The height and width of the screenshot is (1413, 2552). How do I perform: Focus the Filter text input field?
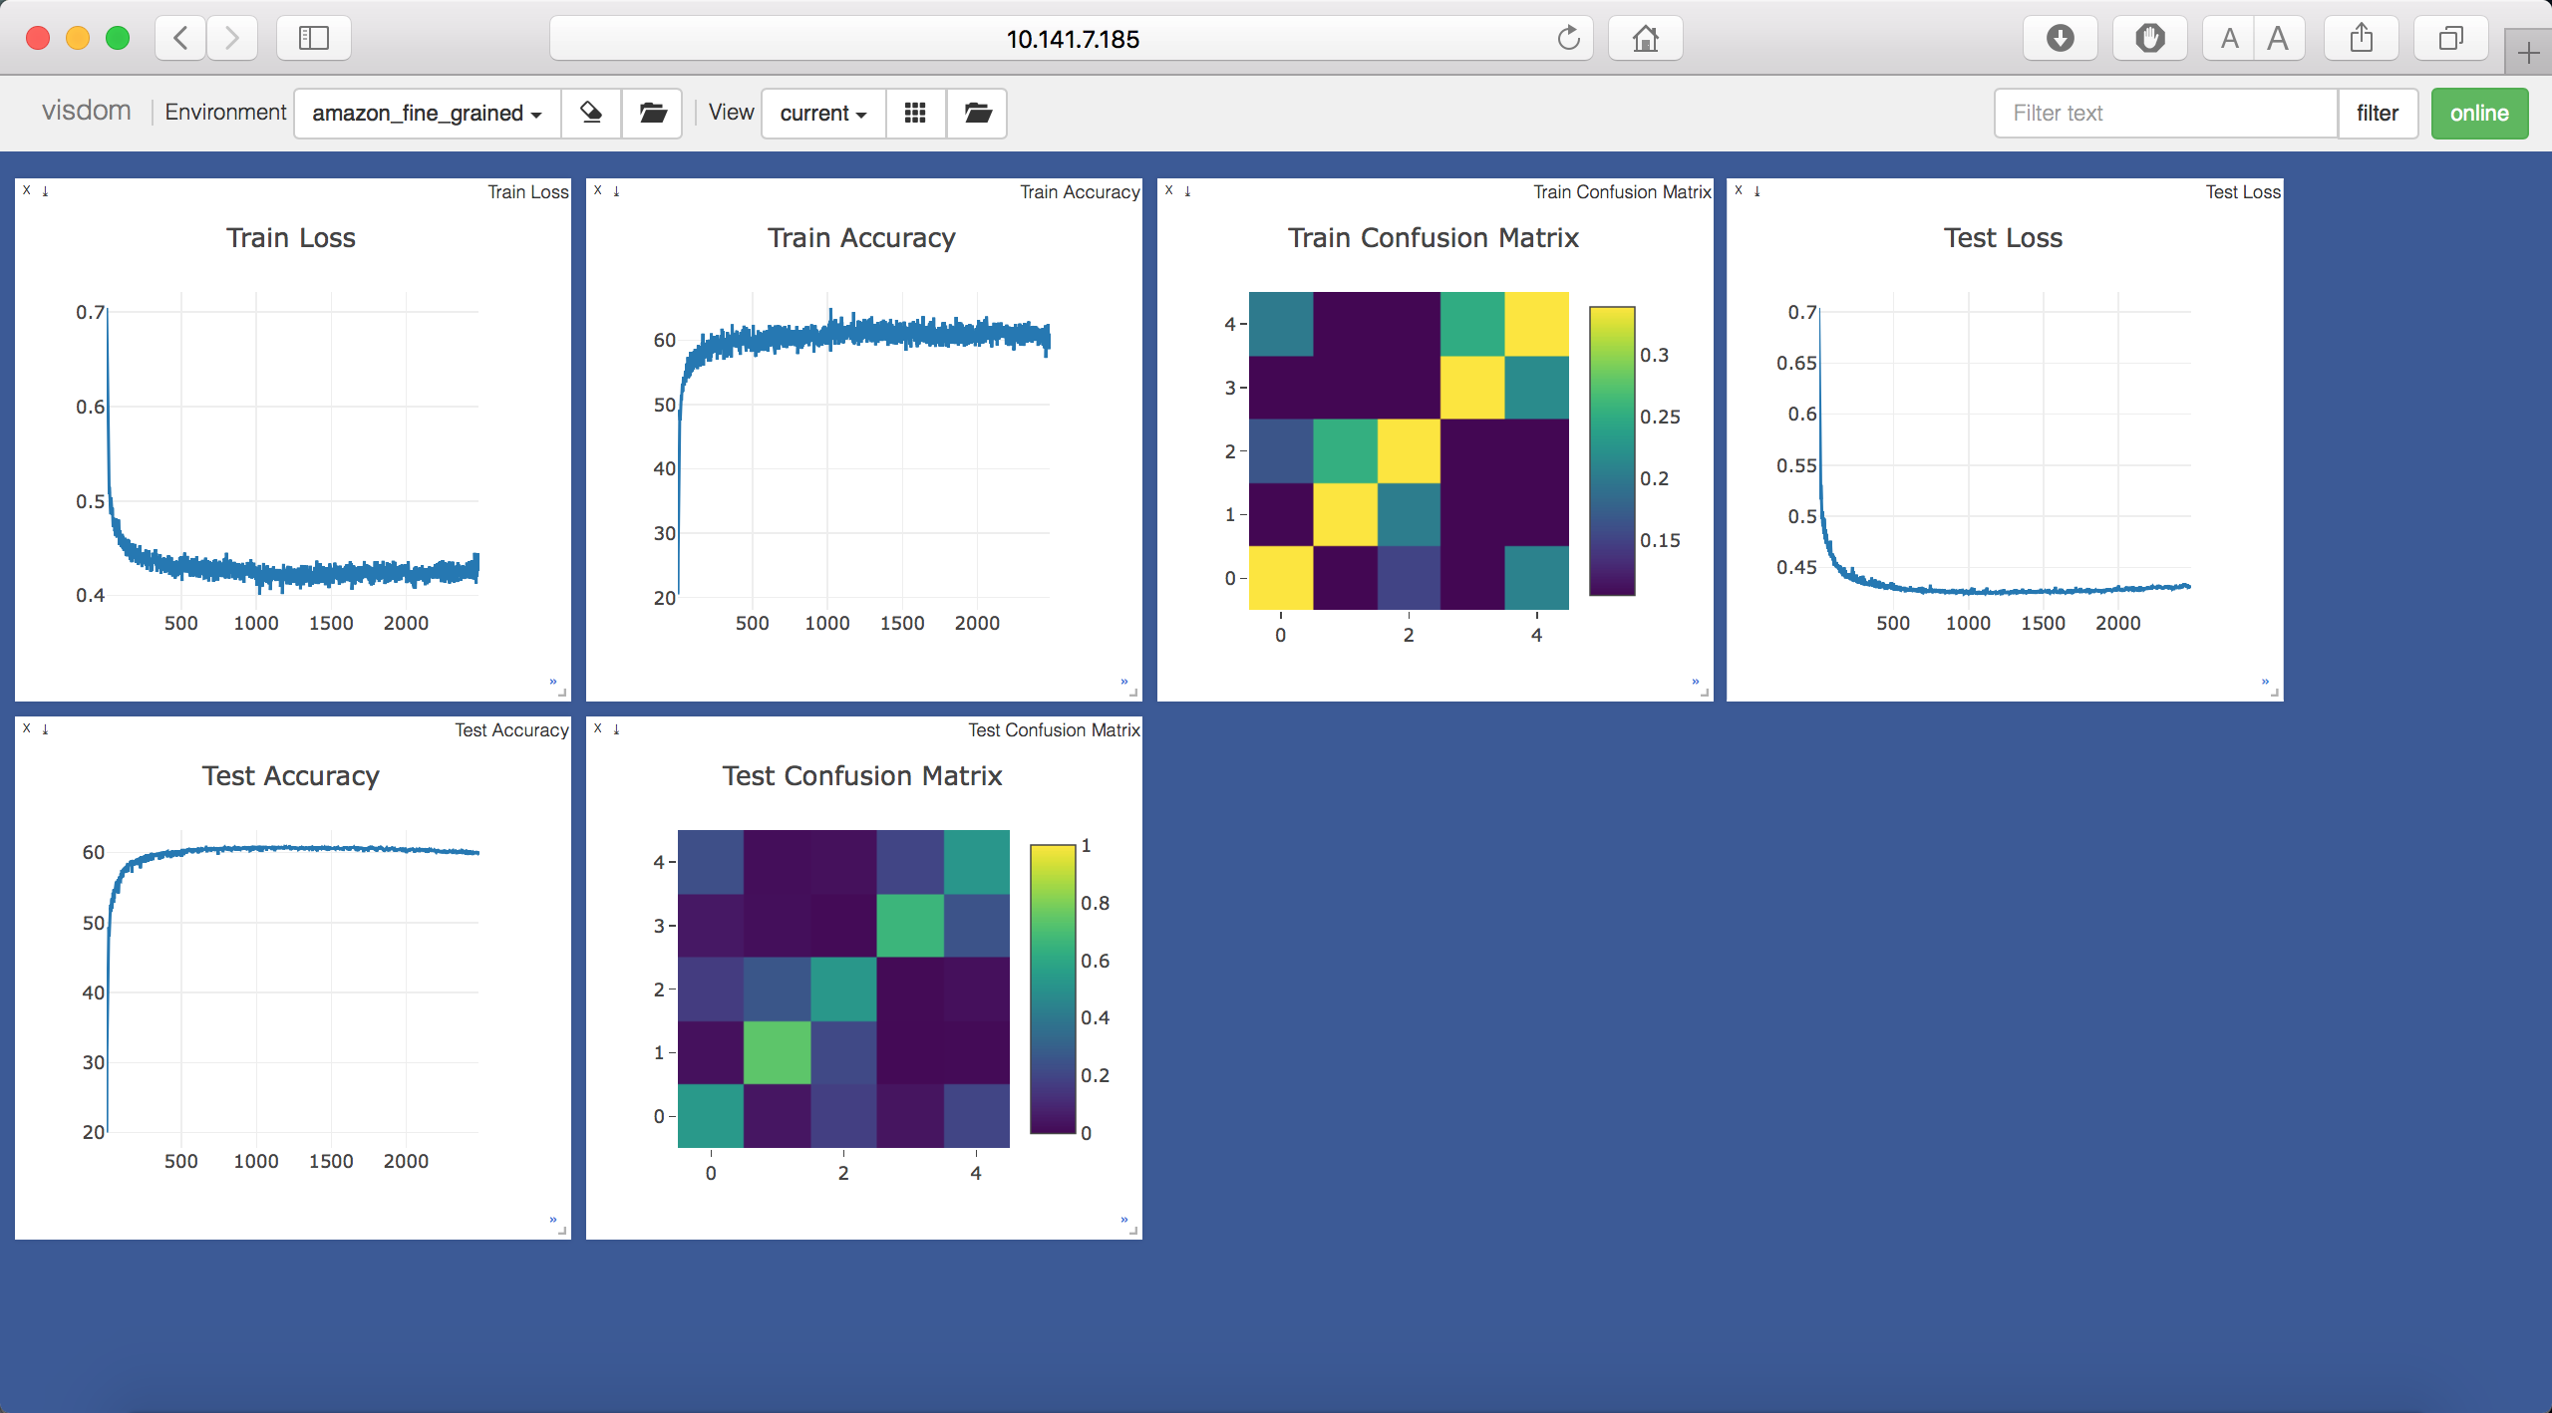[x=2165, y=113]
